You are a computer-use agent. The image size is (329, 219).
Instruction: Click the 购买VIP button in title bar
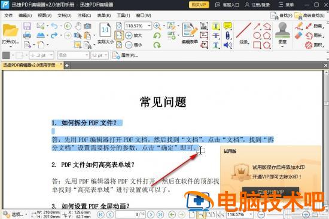(x=199, y=5)
